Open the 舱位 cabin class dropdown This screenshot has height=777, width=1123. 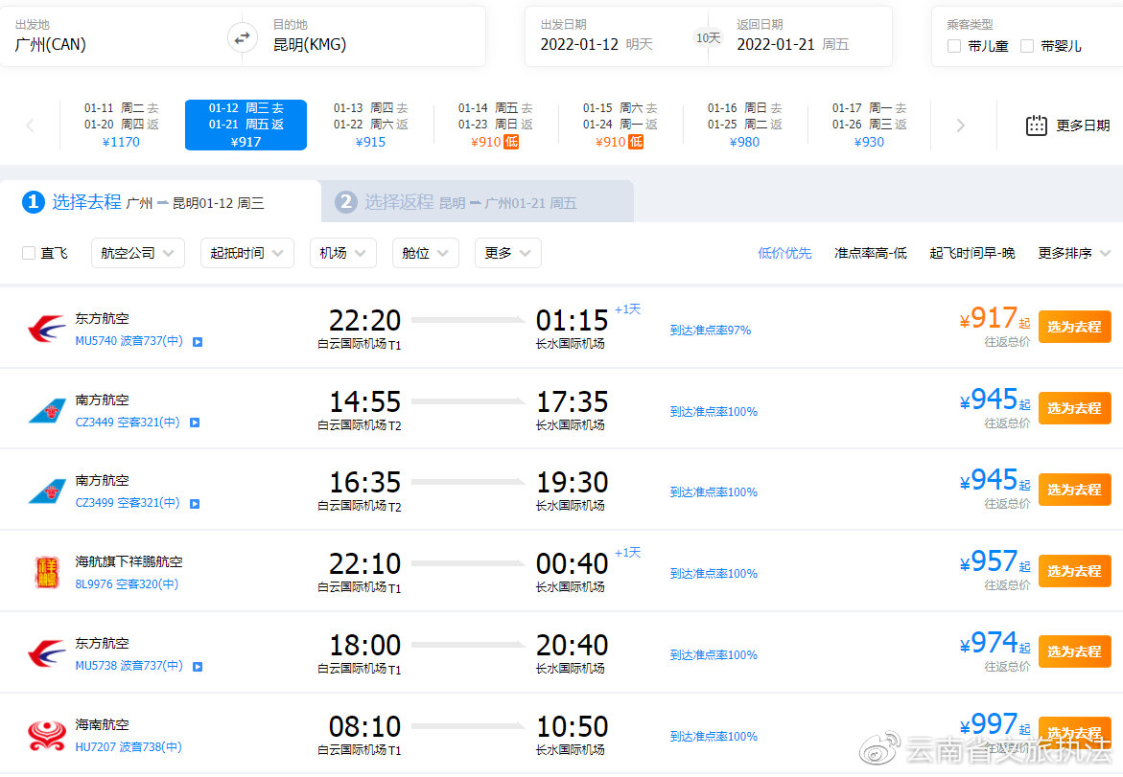425,252
